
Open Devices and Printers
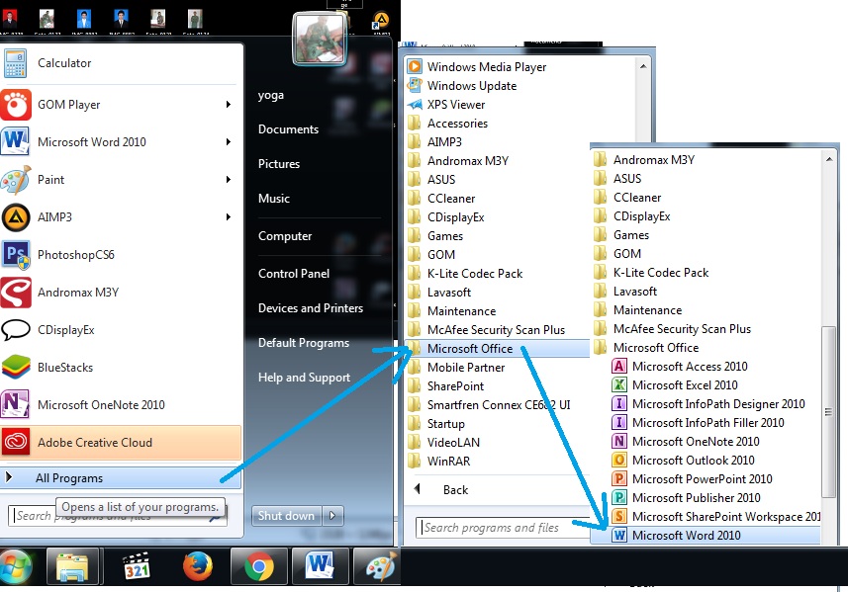[311, 308]
